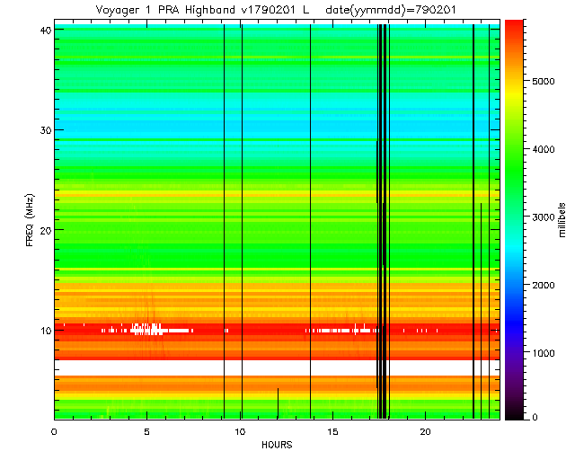Screen dimensions: 575x460
Task: Click the x-axis tick label '5'
Action: click(147, 432)
